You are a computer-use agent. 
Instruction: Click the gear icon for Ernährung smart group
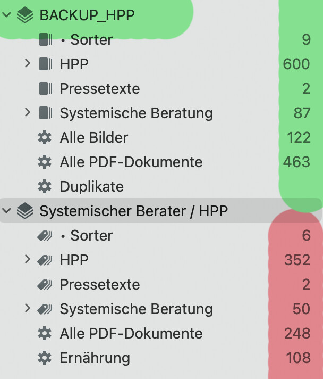(x=45, y=358)
